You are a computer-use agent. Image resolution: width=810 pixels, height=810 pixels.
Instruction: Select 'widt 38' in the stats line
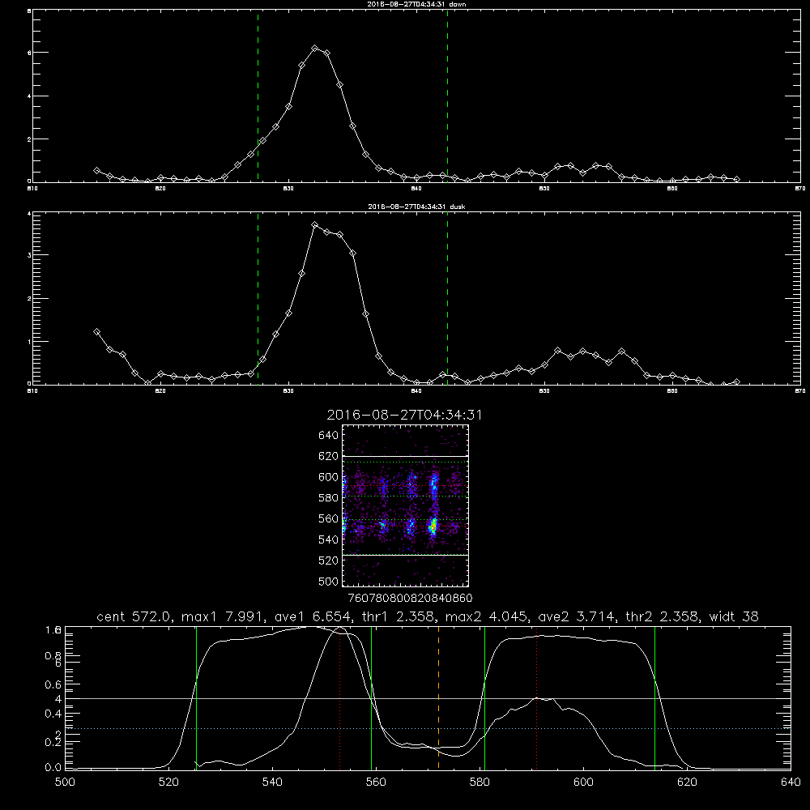pyautogui.click(x=734, y=616)
